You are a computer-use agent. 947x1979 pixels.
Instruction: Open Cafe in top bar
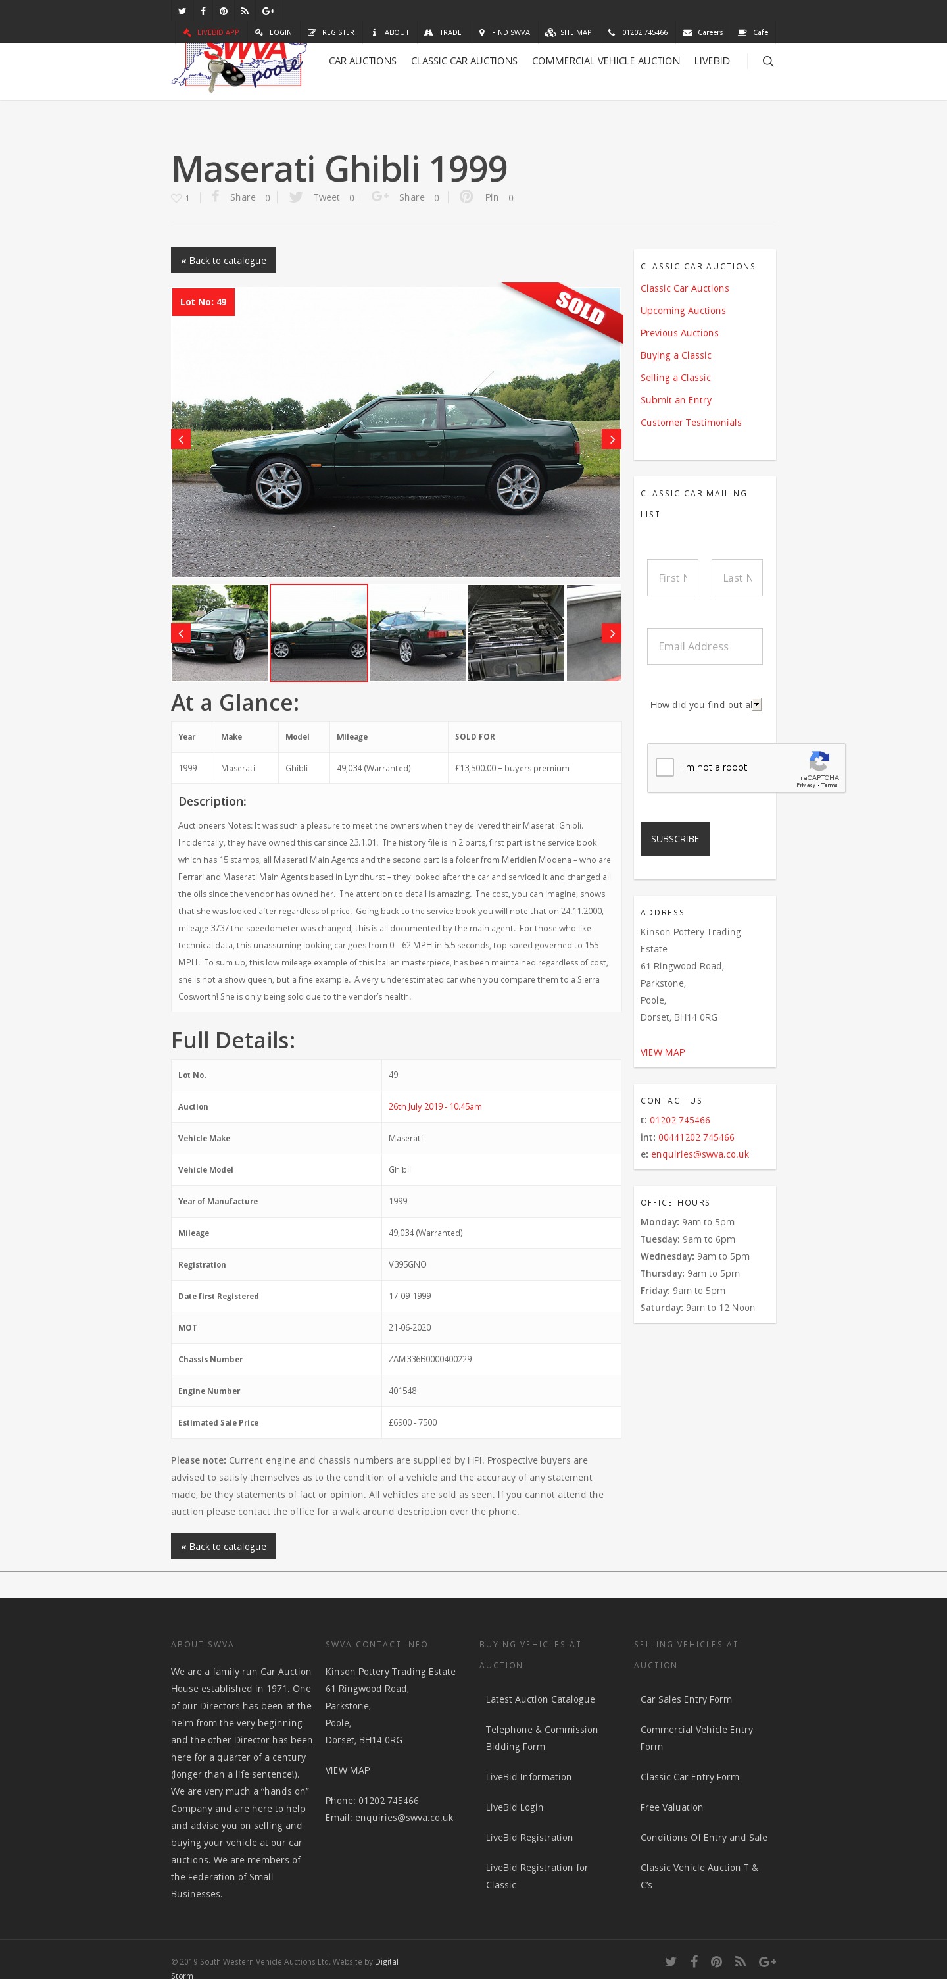[753, 32]
